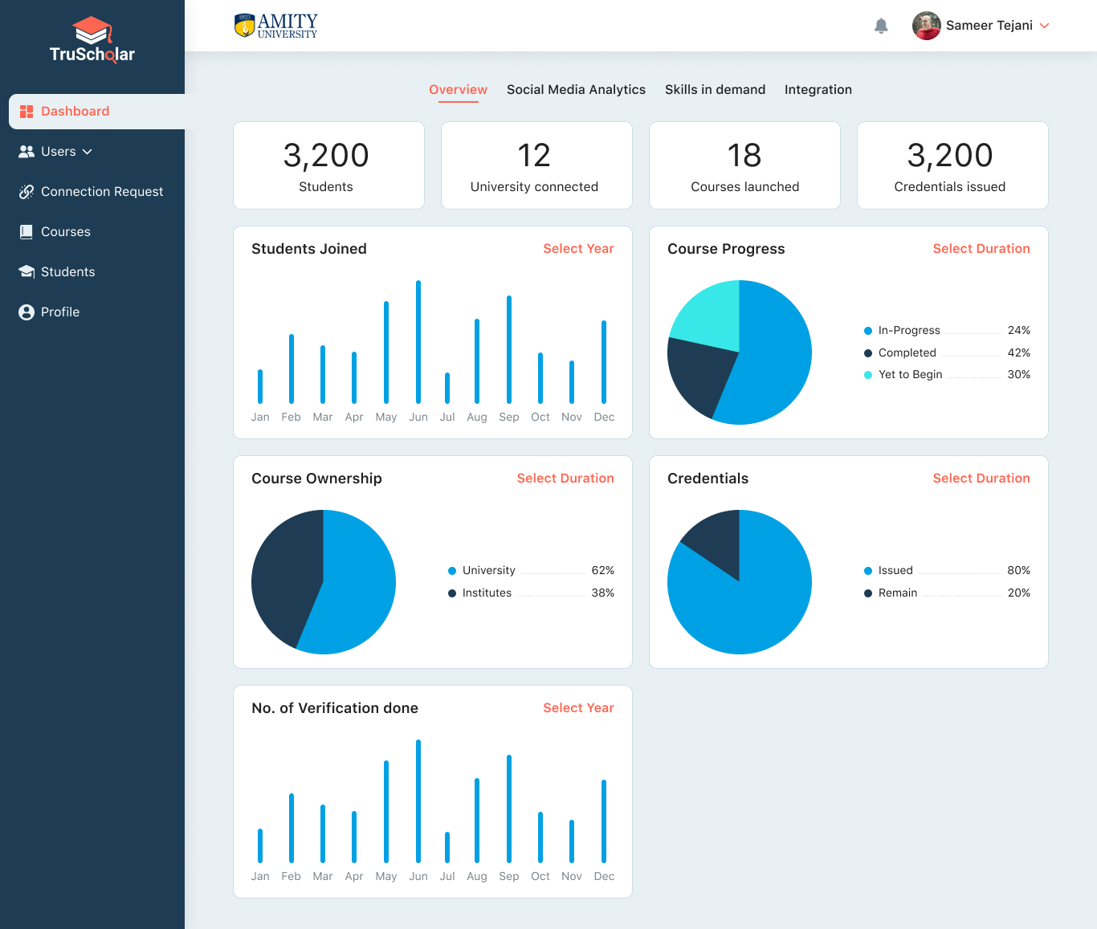Switch to the Skills in demand tab
The height and width of the screenshot is (929, 1097).
tap(715, 90)
